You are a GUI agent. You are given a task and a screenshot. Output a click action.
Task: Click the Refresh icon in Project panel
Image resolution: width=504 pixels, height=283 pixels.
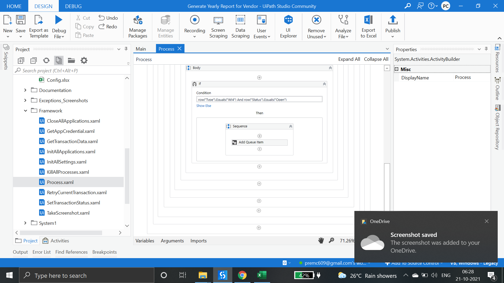click(46, 61)
